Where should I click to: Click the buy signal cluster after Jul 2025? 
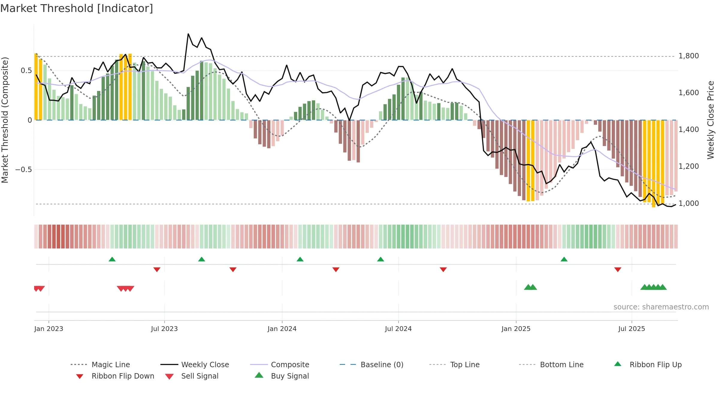(x=653, y=287)
